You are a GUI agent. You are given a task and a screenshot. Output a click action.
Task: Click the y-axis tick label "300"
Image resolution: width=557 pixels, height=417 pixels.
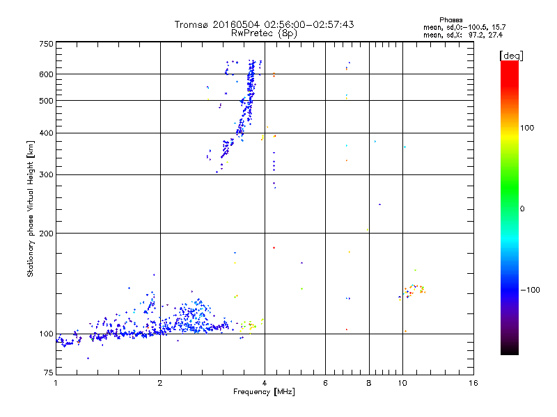(47, 174)
